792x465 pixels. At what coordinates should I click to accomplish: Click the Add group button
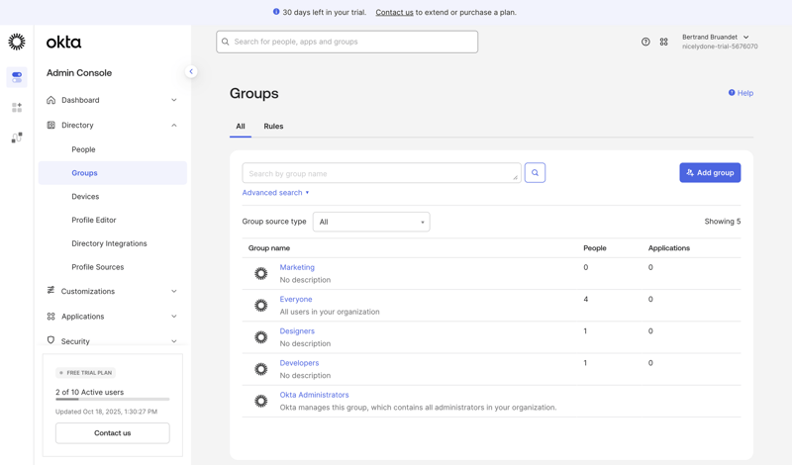point(710,173)
